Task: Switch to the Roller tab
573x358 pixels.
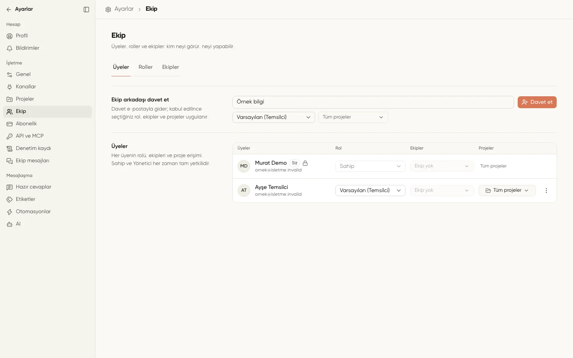Action: [146, 67]
